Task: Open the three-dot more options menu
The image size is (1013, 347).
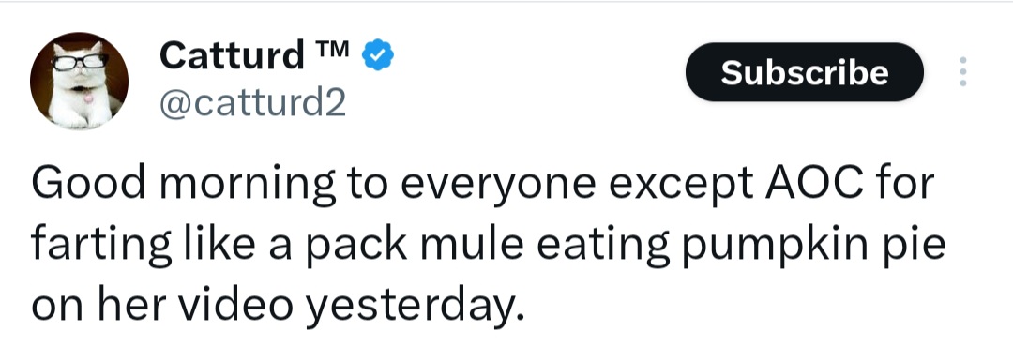Action: point(962,71)
